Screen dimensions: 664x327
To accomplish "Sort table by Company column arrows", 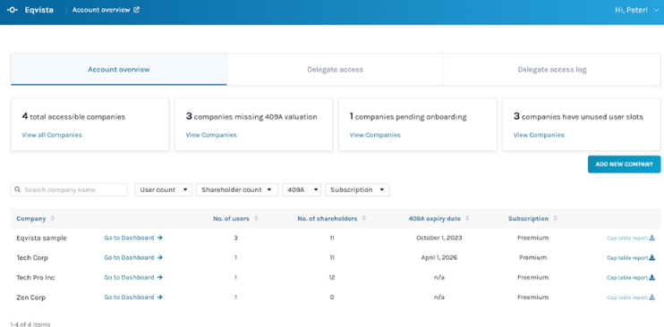I will pyautogui.click(x=53, y=219).
